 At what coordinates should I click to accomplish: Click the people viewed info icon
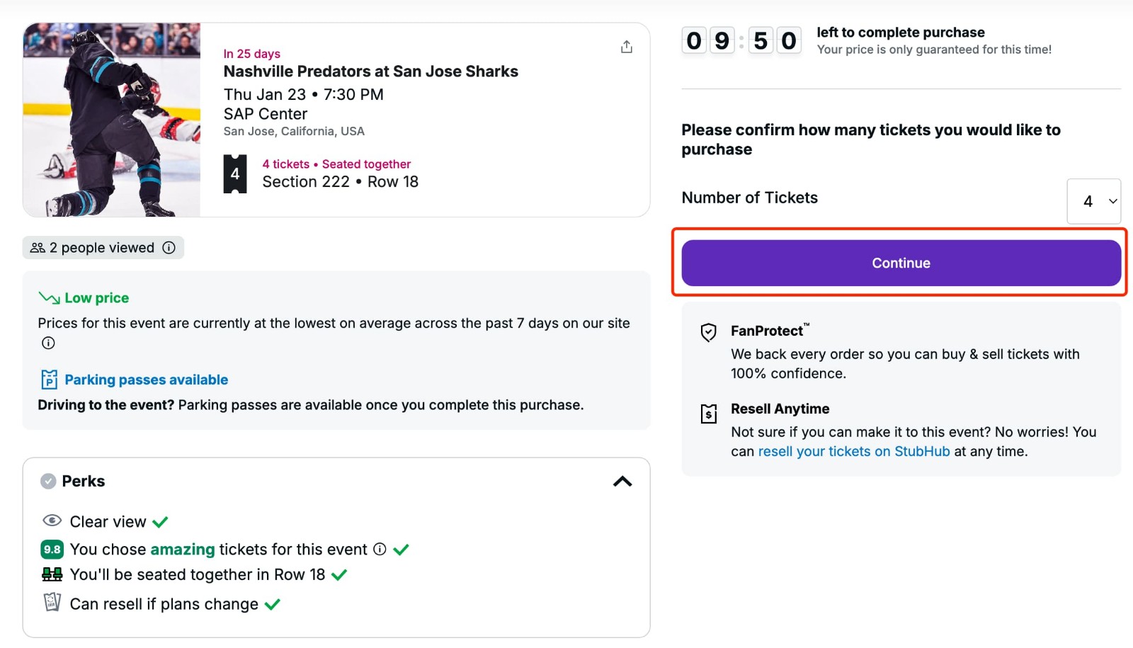tap(169, 247)
